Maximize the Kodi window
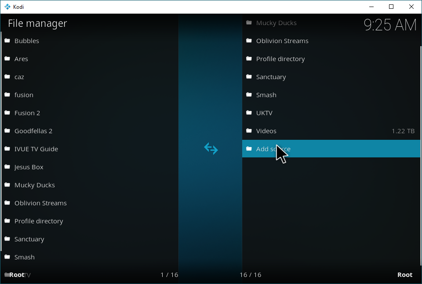This screenshot has width=422, height=284. pos(391,7)
